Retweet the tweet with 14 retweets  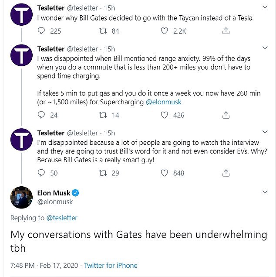[104, 115]
